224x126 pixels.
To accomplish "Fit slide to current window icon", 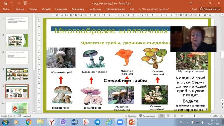I will [x=222, y=116].
